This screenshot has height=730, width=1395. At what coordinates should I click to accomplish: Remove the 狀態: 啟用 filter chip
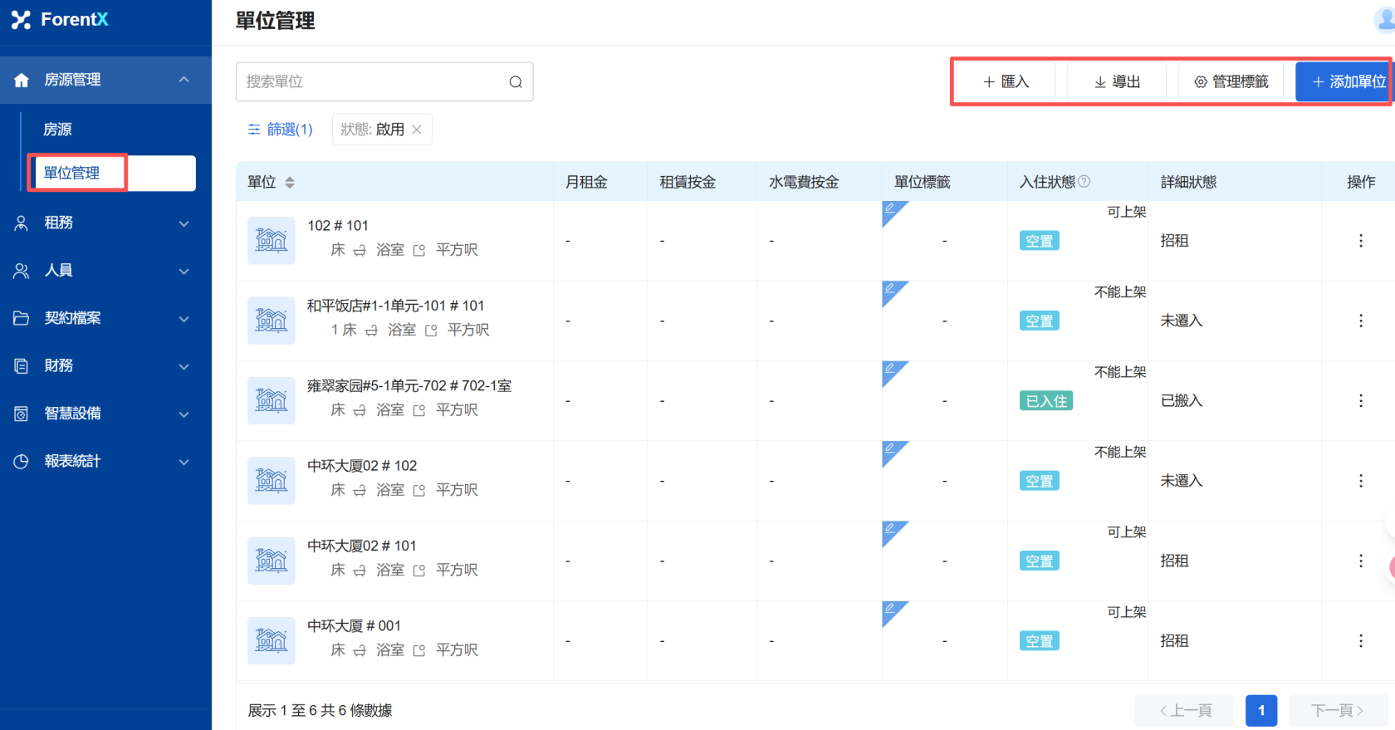417,130
